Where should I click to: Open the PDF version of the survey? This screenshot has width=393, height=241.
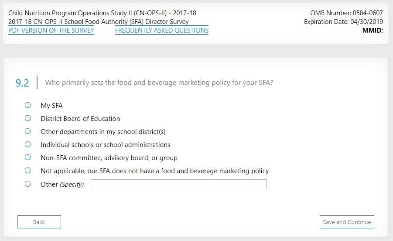[x=51, y=30]
